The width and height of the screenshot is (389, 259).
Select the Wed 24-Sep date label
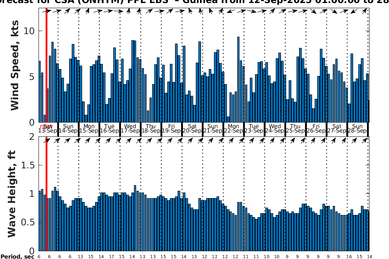pos(274,129)
